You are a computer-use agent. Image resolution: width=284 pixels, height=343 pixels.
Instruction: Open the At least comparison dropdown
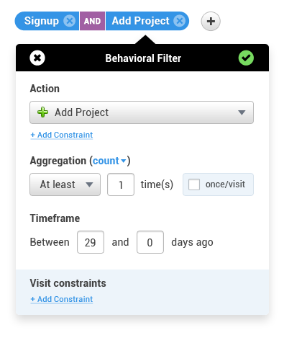[65, 184]
